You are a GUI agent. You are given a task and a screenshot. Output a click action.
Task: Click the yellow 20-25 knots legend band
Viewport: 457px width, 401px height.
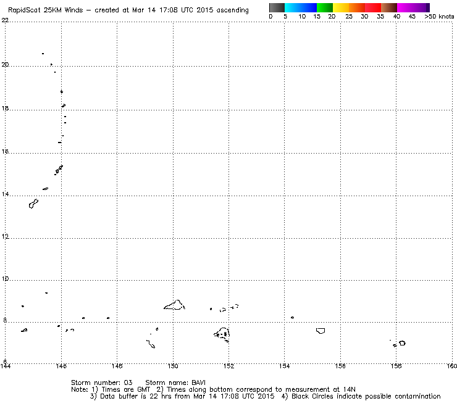(x=341, y=7)
